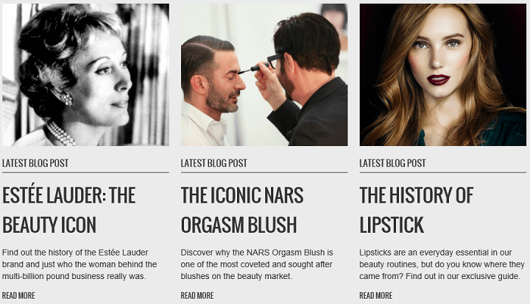Click the NARS blush description paragraph

coord(257,265)
